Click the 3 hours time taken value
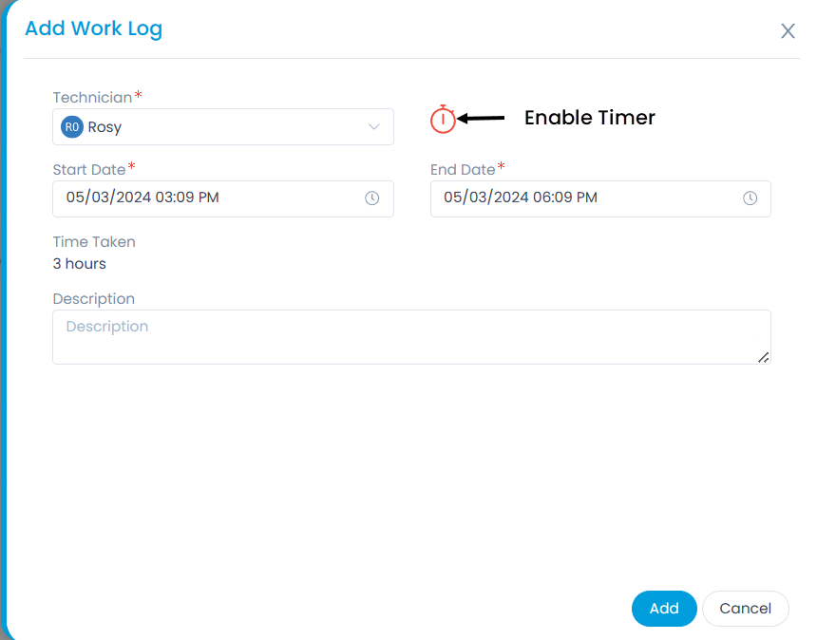This screenshot has width=817, height=640. tap(80, 264)
